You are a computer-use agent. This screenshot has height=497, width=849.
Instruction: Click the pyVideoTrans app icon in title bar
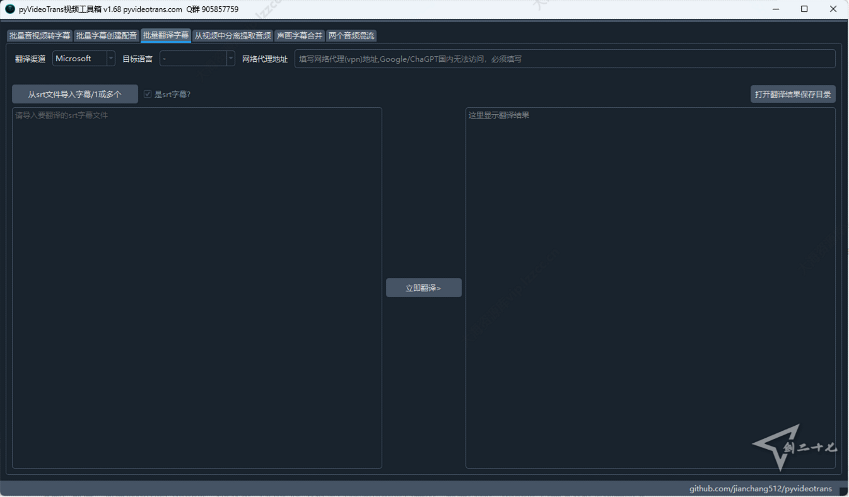10,9
